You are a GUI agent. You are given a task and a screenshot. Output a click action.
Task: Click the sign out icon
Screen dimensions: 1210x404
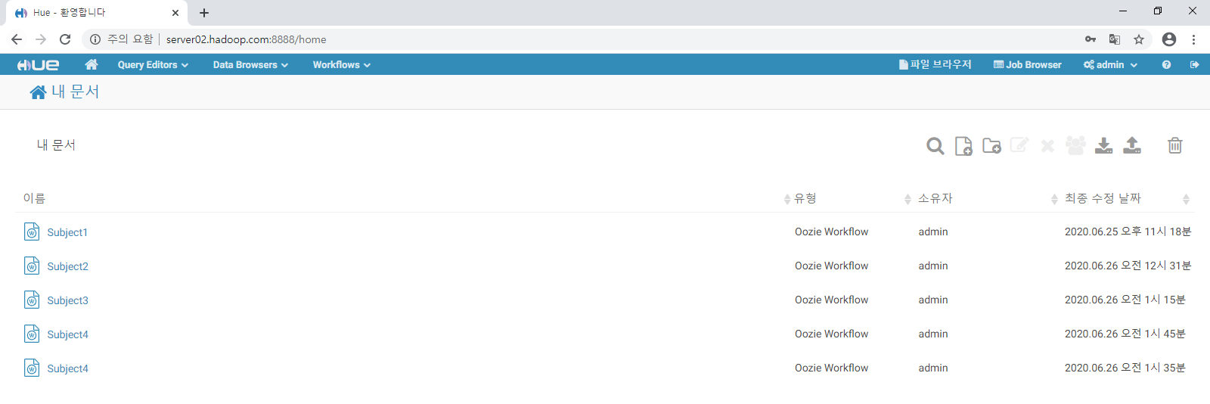[1195, 65]
